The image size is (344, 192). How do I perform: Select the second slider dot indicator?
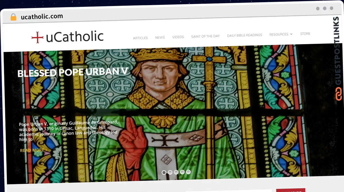point(170,173)
